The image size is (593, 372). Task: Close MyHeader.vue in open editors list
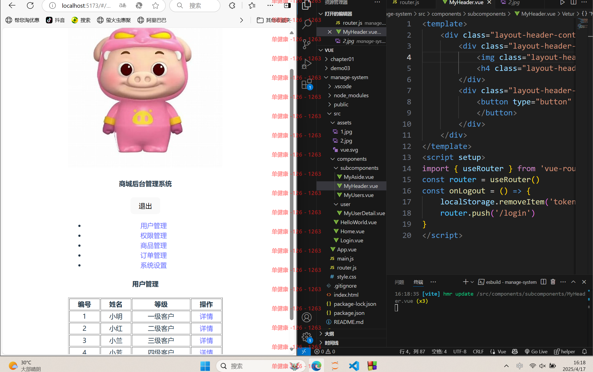(x=329, y=32)
